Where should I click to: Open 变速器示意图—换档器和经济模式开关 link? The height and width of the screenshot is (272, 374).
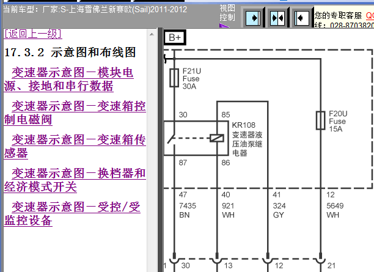click(x=75, y=180)
